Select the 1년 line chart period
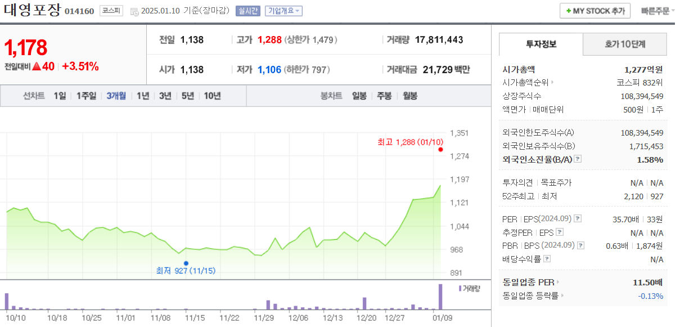Viewport: 680px width, 327px height. click(x=143, y=96)
